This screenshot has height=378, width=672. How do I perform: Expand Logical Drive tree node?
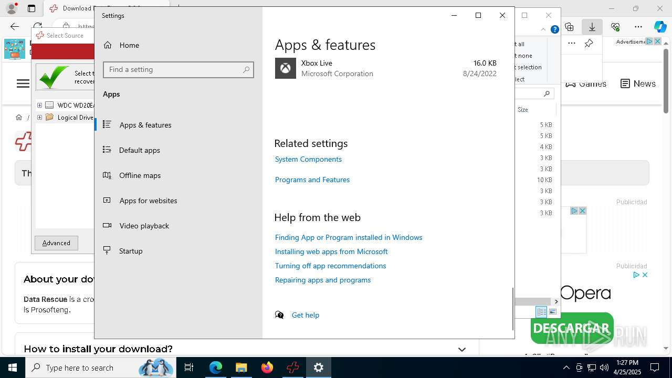pyautogui.click(x=39, y=118)
